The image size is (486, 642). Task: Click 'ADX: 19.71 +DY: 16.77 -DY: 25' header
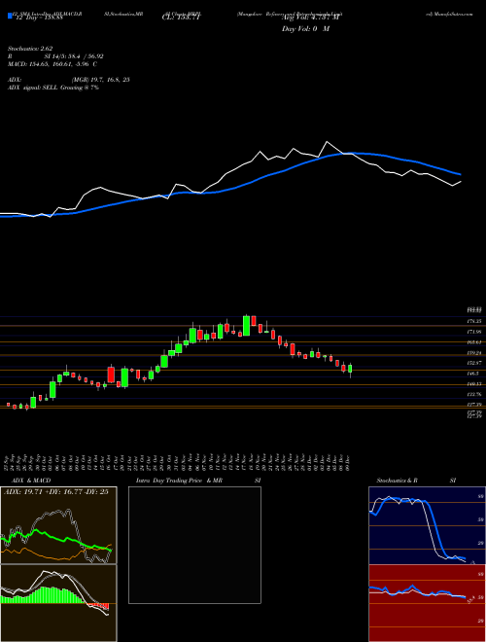pyautogui.click(x=55, y=492)
